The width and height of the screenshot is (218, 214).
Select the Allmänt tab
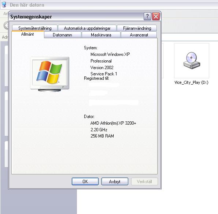[x=28, y=34]
